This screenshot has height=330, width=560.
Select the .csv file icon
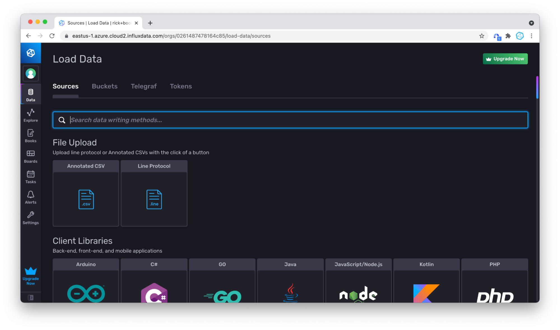click(x=86, y=199)
